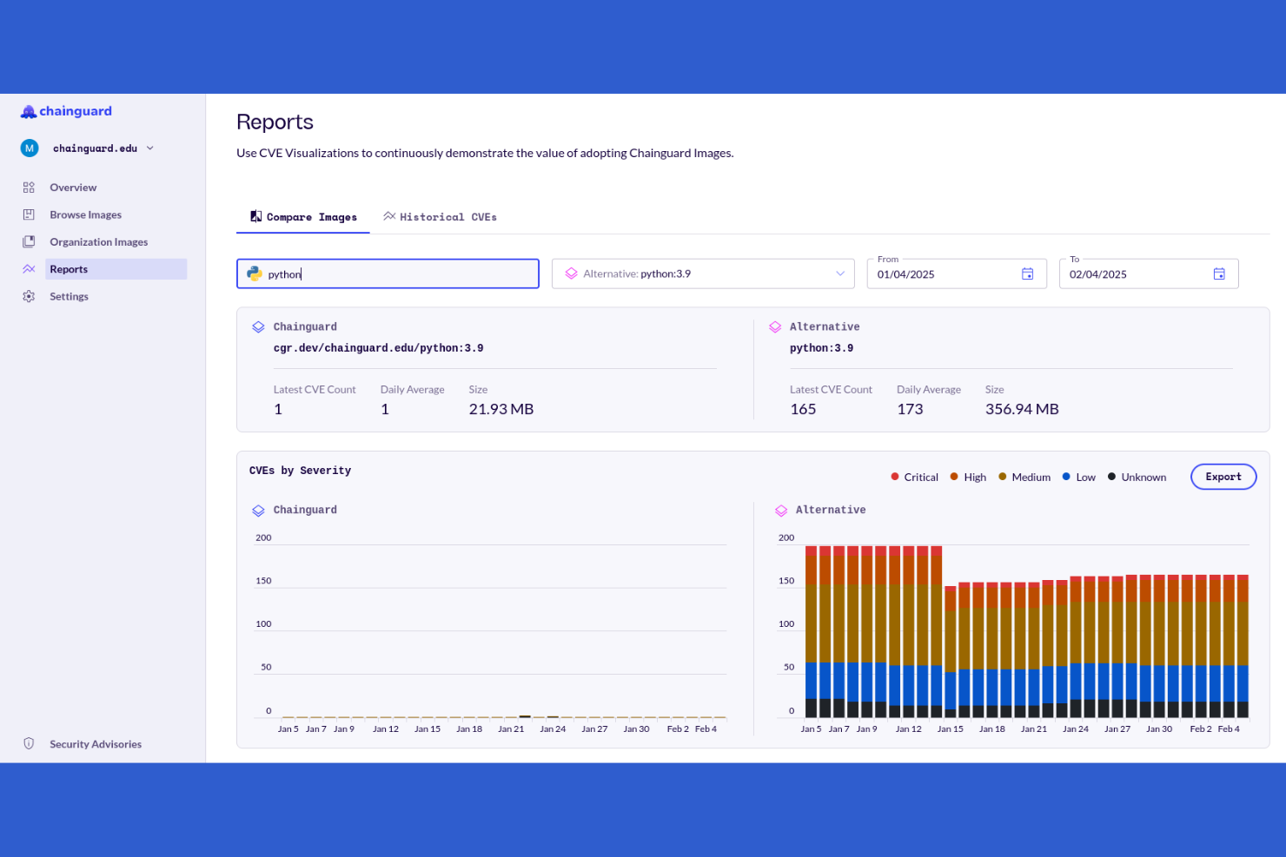Click the 21.93 MB size value

[501, 409]
